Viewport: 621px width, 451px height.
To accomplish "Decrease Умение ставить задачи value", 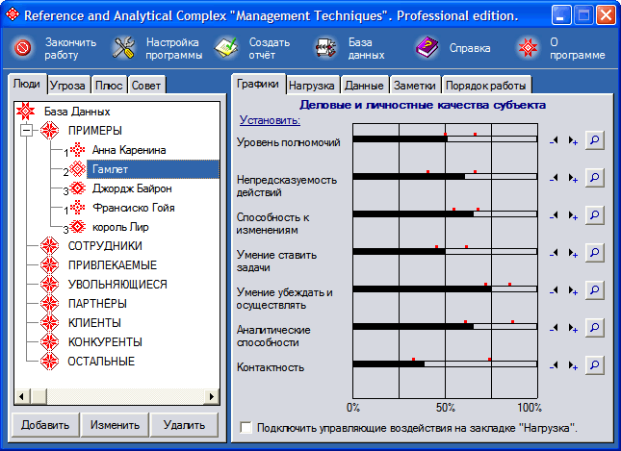I will (x=554, y=253).
